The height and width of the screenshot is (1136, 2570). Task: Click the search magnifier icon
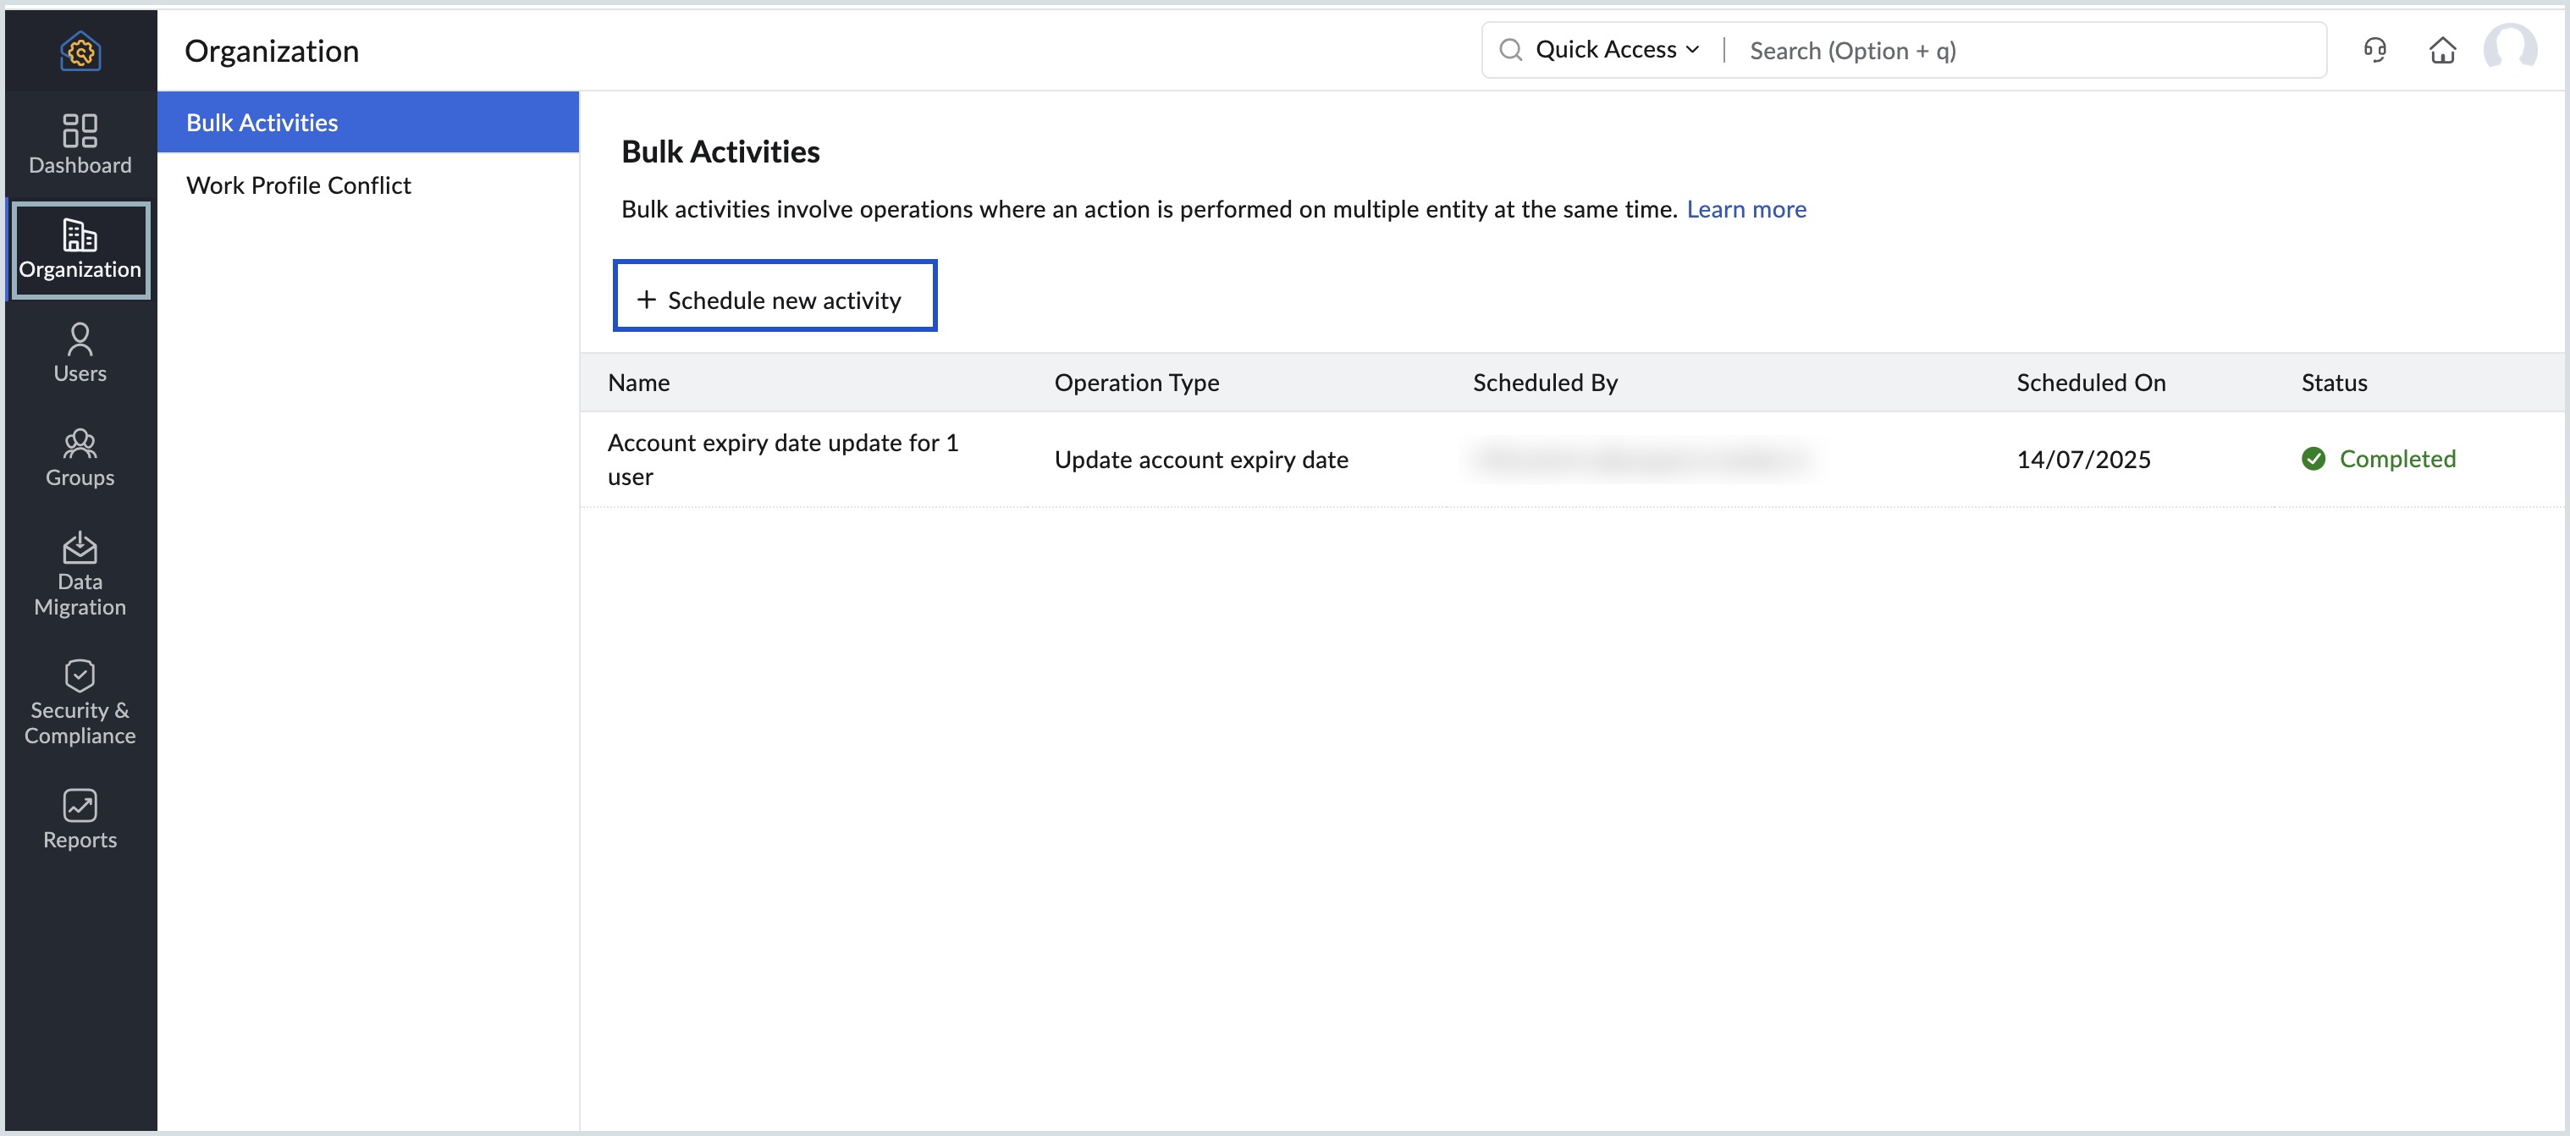coord(1510,50)
